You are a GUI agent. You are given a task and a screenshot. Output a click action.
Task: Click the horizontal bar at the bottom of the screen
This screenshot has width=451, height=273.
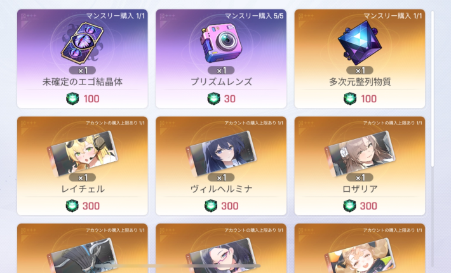coord(177,266)
